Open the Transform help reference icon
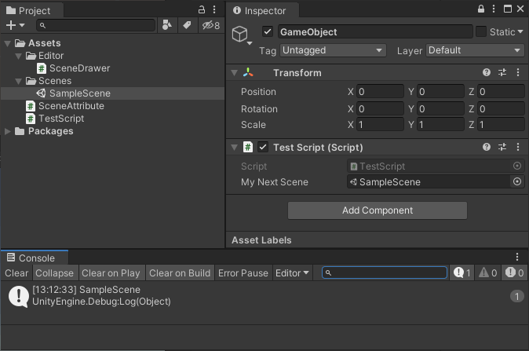Viewport: 529px width, 351px height. [x=486, y=72]
